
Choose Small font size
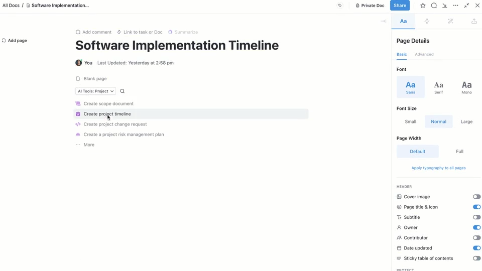[410, 121]
